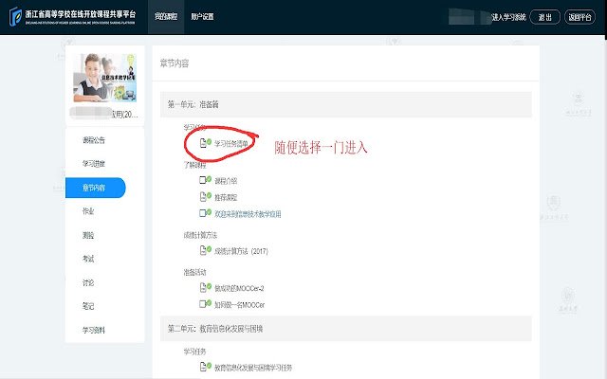
Task: Collapse the 第一单元: 准备篇 unit header
Action: pyautogui.click(x=345, y=104)
